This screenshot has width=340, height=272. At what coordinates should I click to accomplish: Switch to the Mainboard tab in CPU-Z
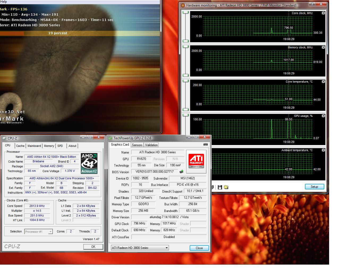[x=34, y=146]
